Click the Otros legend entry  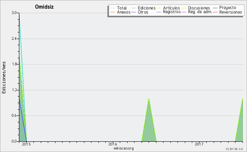pos(140,12)
